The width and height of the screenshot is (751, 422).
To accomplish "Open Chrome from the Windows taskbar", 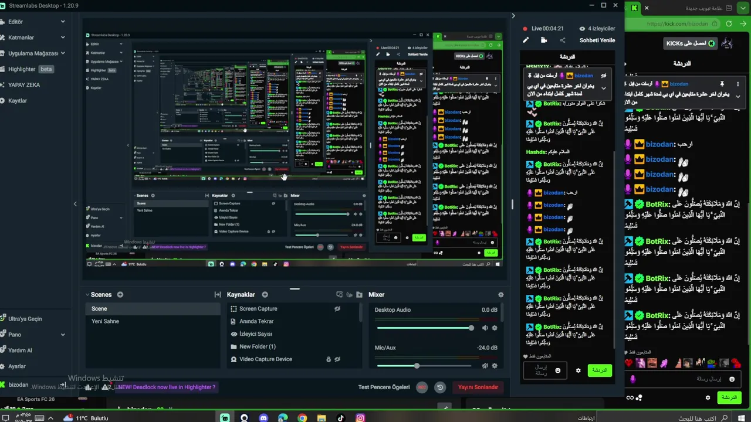I will (302, 418).
